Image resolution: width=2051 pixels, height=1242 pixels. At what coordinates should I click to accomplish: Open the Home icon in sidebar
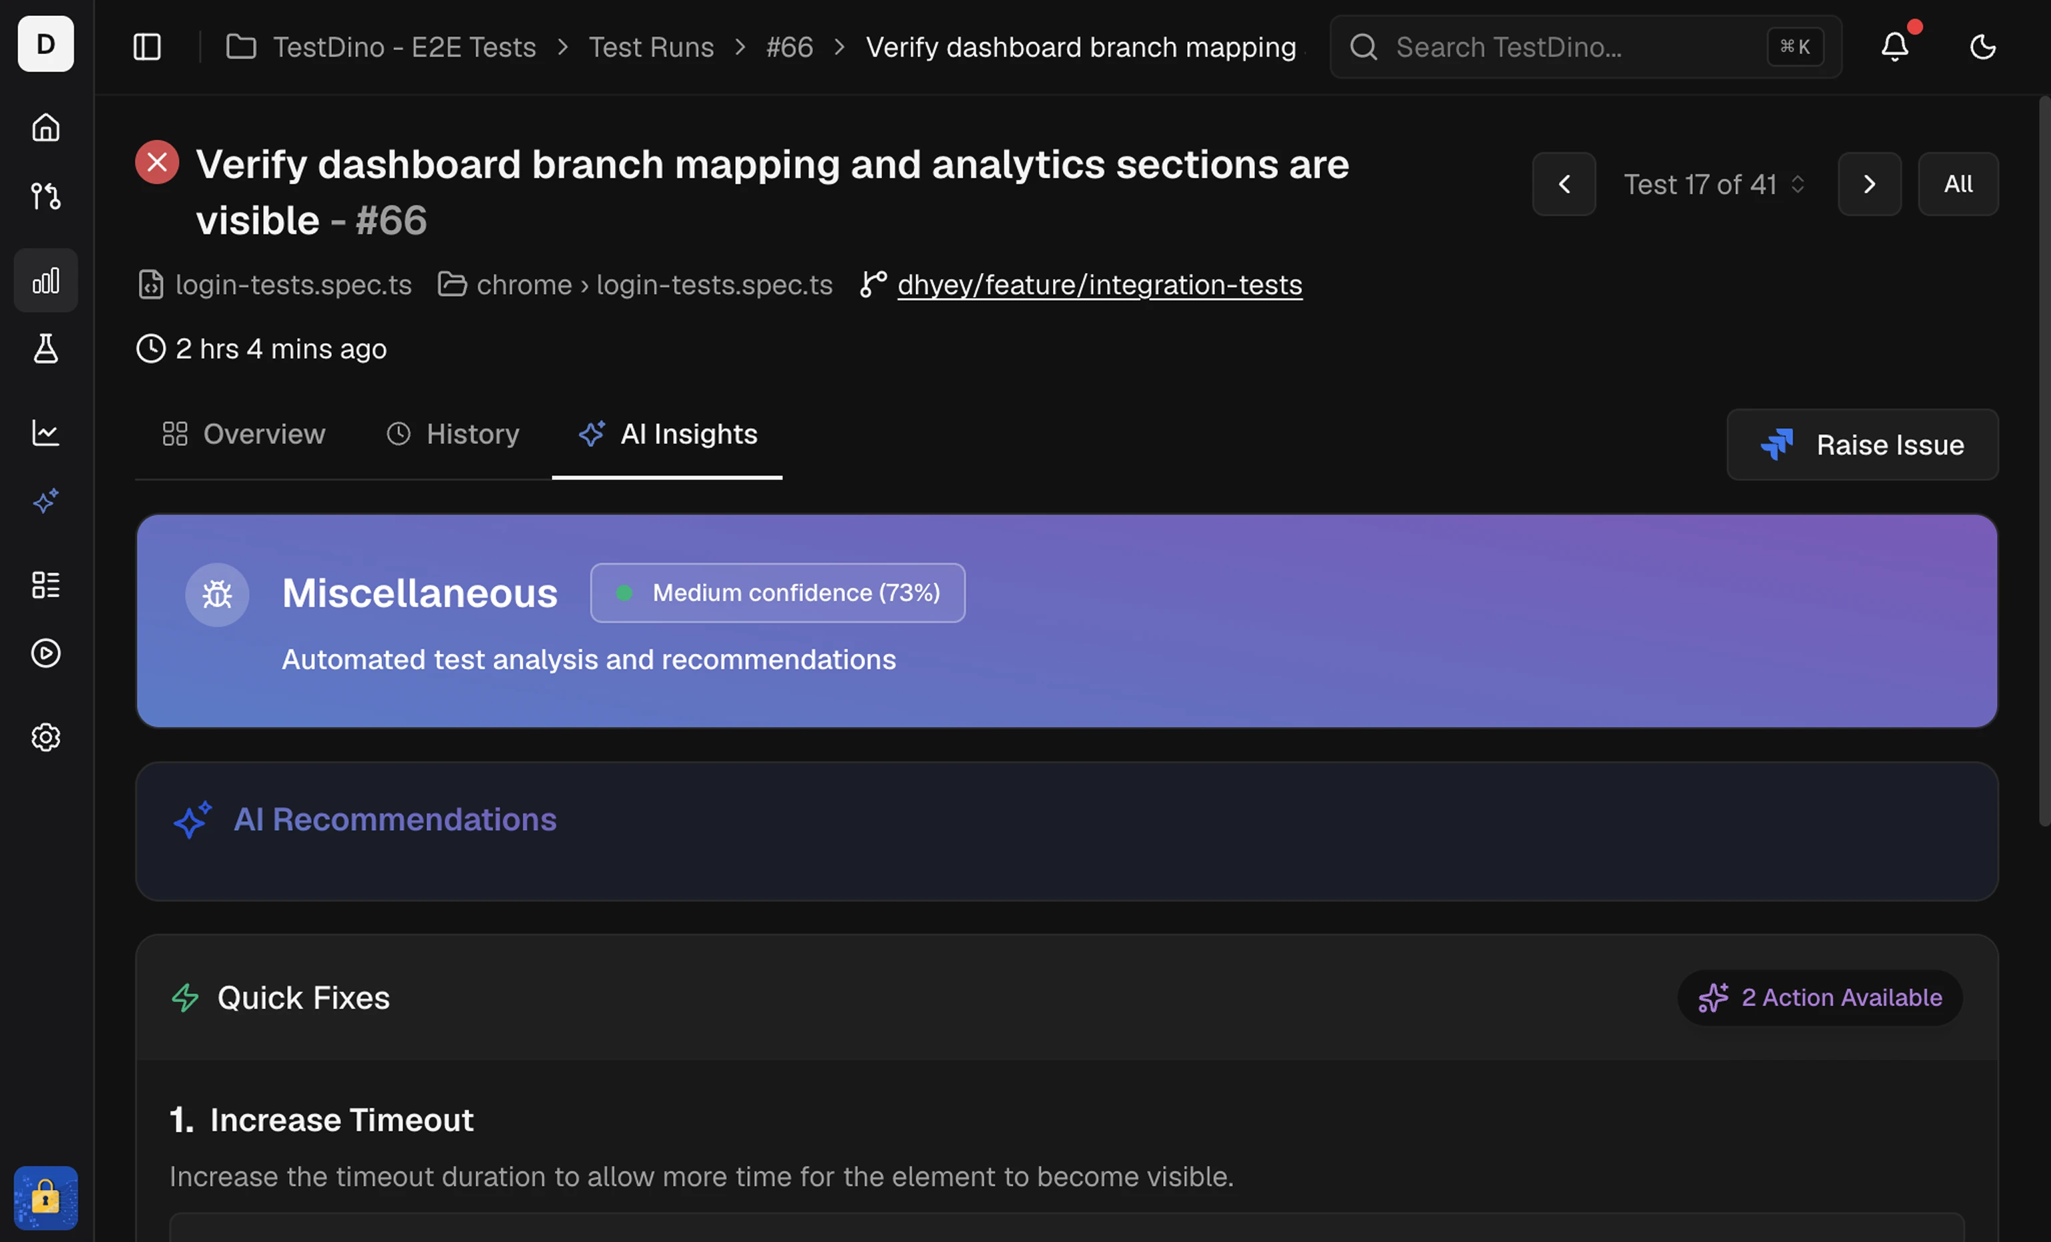pyautogui.click(x=46, y=128)
